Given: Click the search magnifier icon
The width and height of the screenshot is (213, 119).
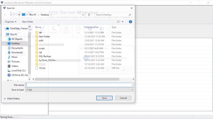Looking at the screenshot, I should tap(130, 15).
